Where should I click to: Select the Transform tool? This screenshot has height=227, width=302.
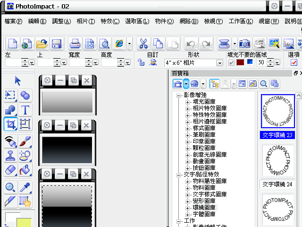25,124
